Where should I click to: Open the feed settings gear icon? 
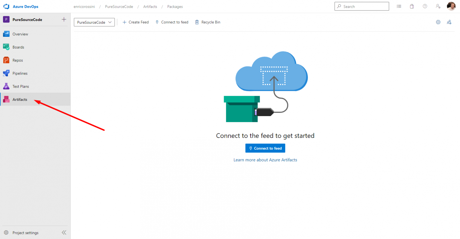point(438,22)
